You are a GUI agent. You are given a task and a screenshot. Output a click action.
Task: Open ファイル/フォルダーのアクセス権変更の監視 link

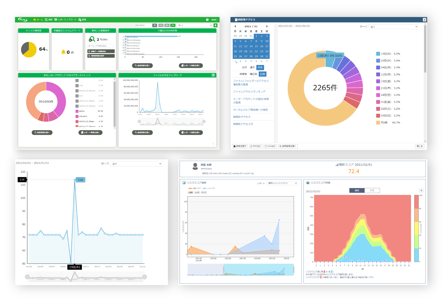click(251, 83)
